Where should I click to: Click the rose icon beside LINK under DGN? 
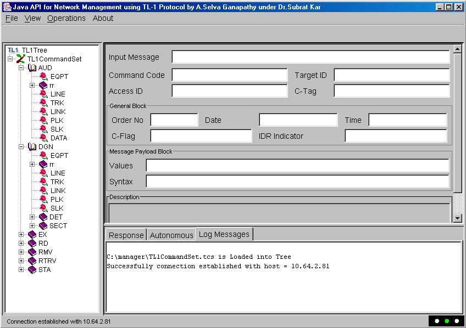[43, 190]
